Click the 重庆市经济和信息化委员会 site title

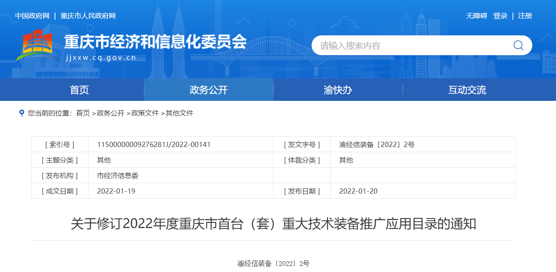pyautogui.click(x=155, y=42)
